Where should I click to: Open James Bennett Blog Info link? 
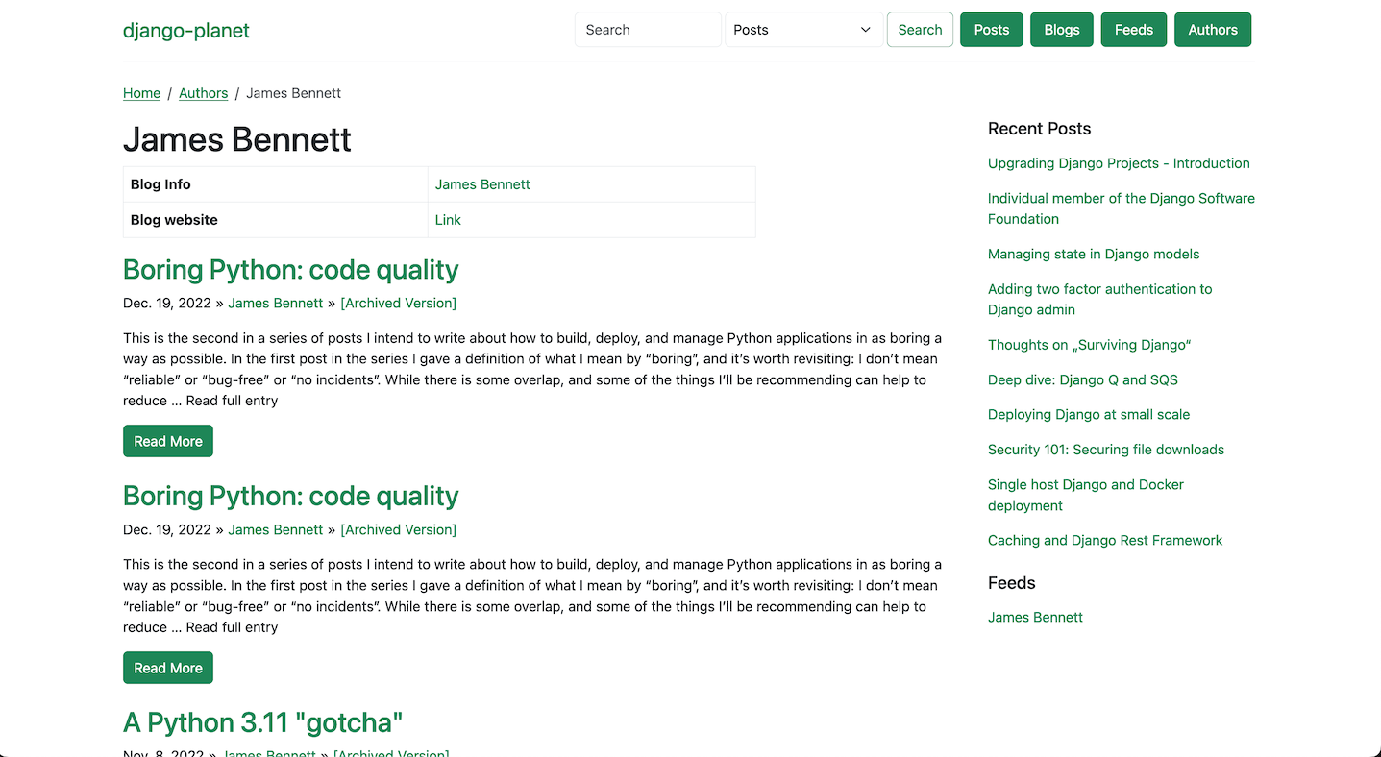coord(482,184)
